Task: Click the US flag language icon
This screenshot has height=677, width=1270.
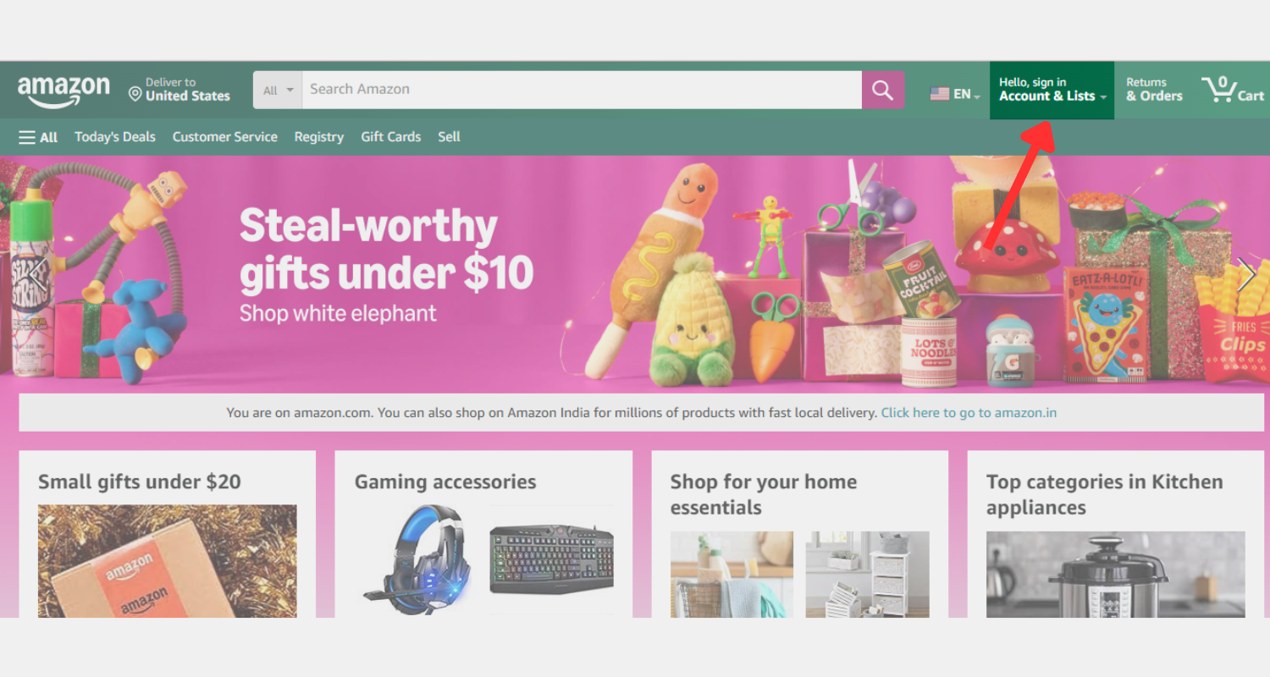Action: pyautogui.click(x=940, y=94)
